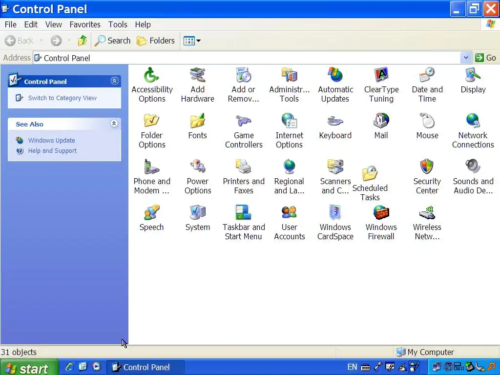Select Printers and Faxes icon
Viewport: 500px width, 375px height.
pyautogui.click(x=243, y=167)
